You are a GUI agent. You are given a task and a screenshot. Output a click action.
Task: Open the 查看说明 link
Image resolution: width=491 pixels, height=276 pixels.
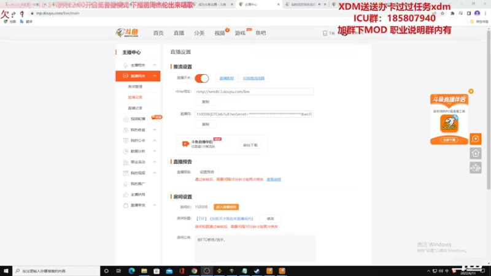tap(274, 179)
